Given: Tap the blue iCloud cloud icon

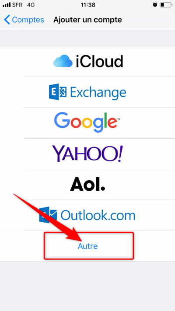Looking at the screenshot, I should tap(63, 61).
